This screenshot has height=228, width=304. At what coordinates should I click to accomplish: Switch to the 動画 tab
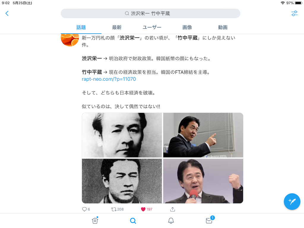(223, 27)
